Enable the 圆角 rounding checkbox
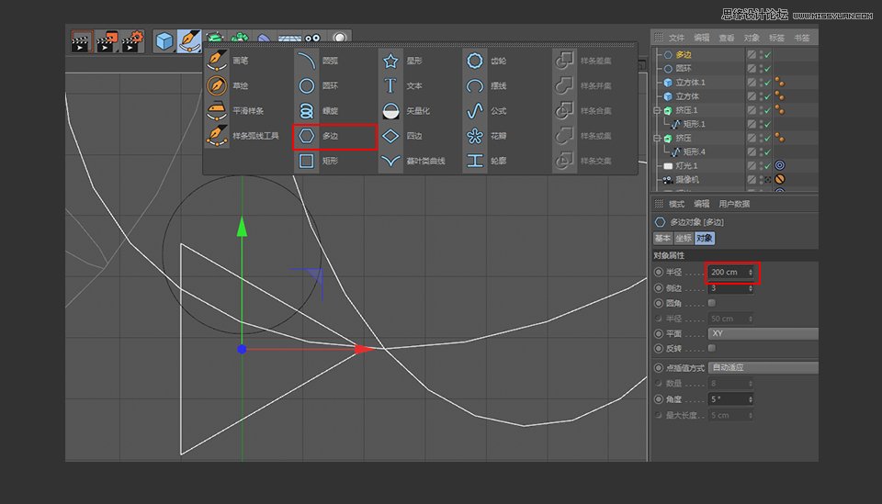882x504 pixels. click(x=711, y=303)
